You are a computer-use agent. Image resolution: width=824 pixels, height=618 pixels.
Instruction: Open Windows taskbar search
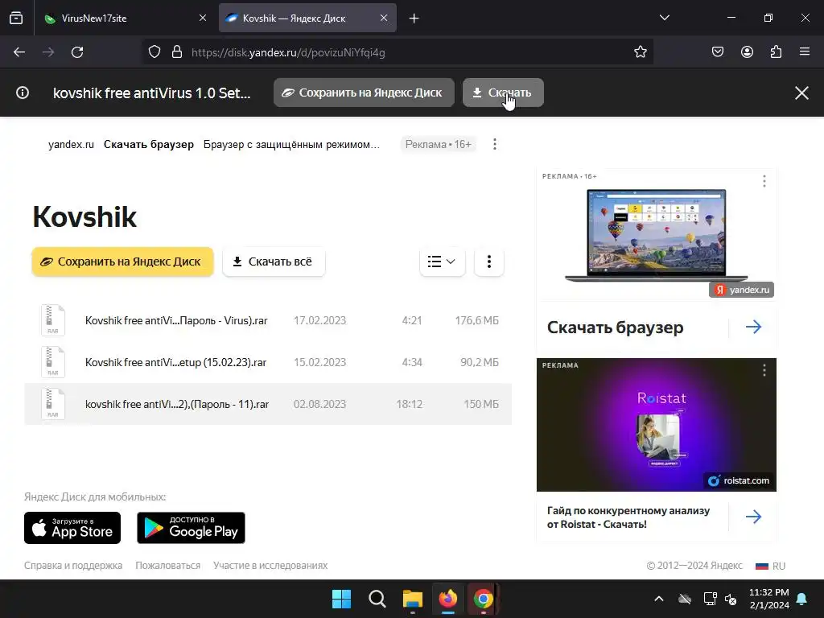click(x=377, y=599)
